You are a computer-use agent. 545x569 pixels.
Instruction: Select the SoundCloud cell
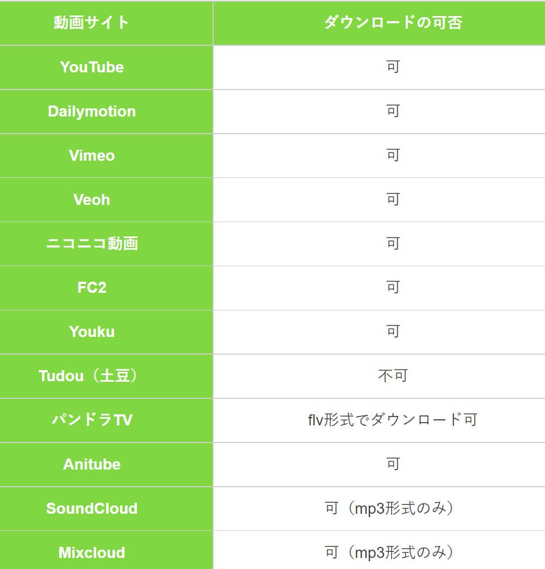click(x=106, y=509)
